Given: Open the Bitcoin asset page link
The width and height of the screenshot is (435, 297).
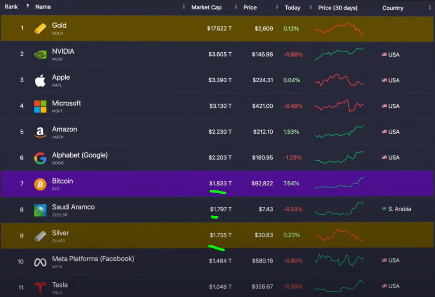Looking at the screenshot, I should 62,181.
